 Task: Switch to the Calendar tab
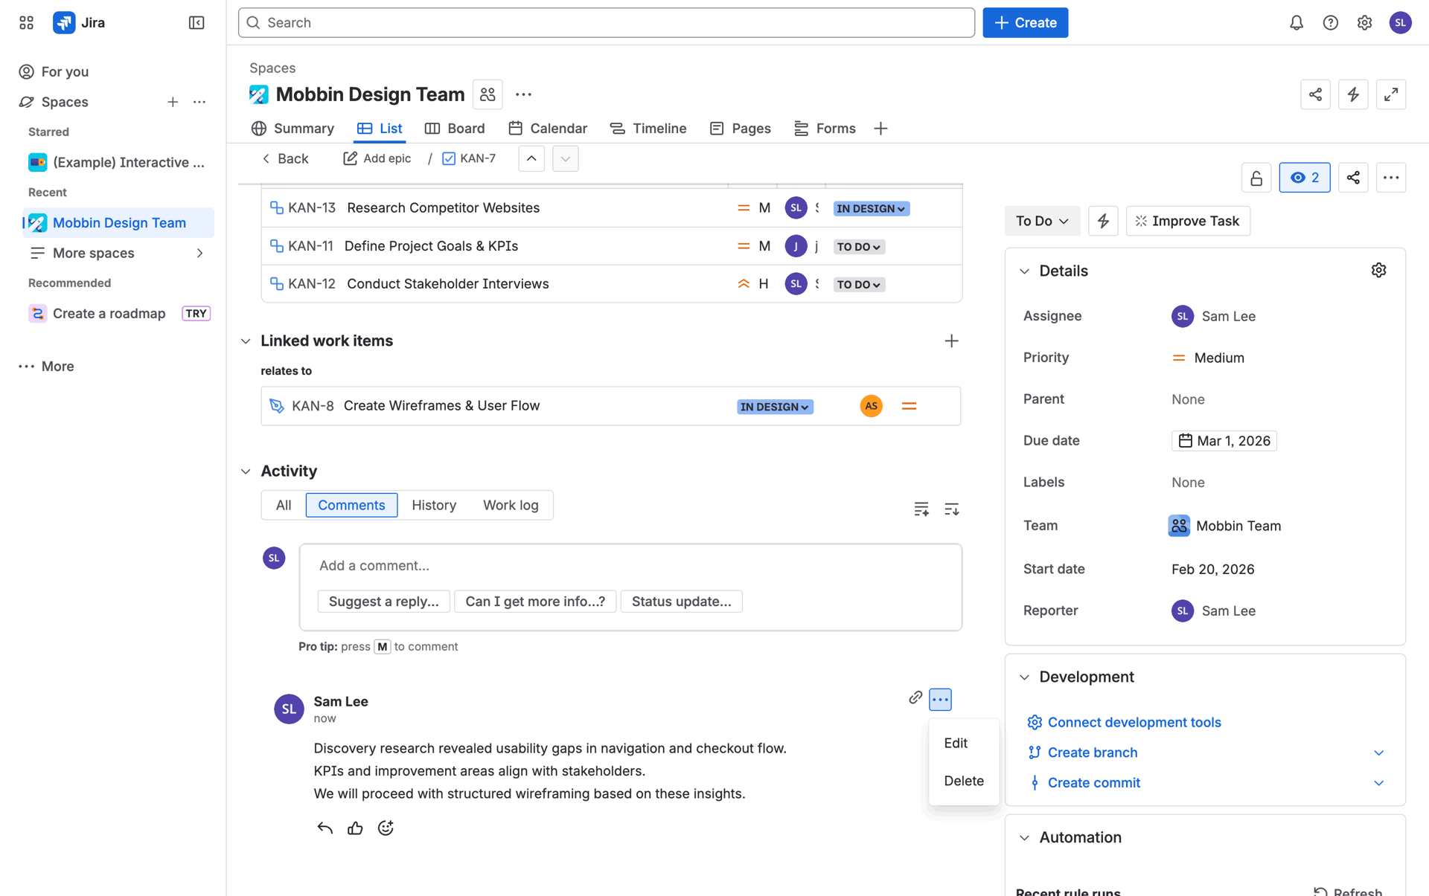548,129
